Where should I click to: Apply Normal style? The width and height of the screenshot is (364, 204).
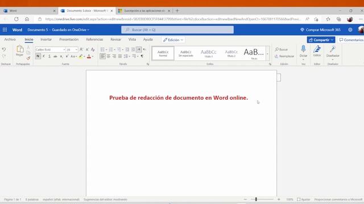click(163, 53)
